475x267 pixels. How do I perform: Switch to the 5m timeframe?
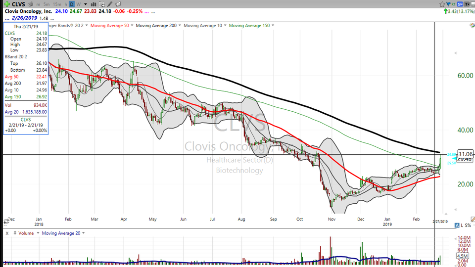pyautogui.click(x=47, y=4)
